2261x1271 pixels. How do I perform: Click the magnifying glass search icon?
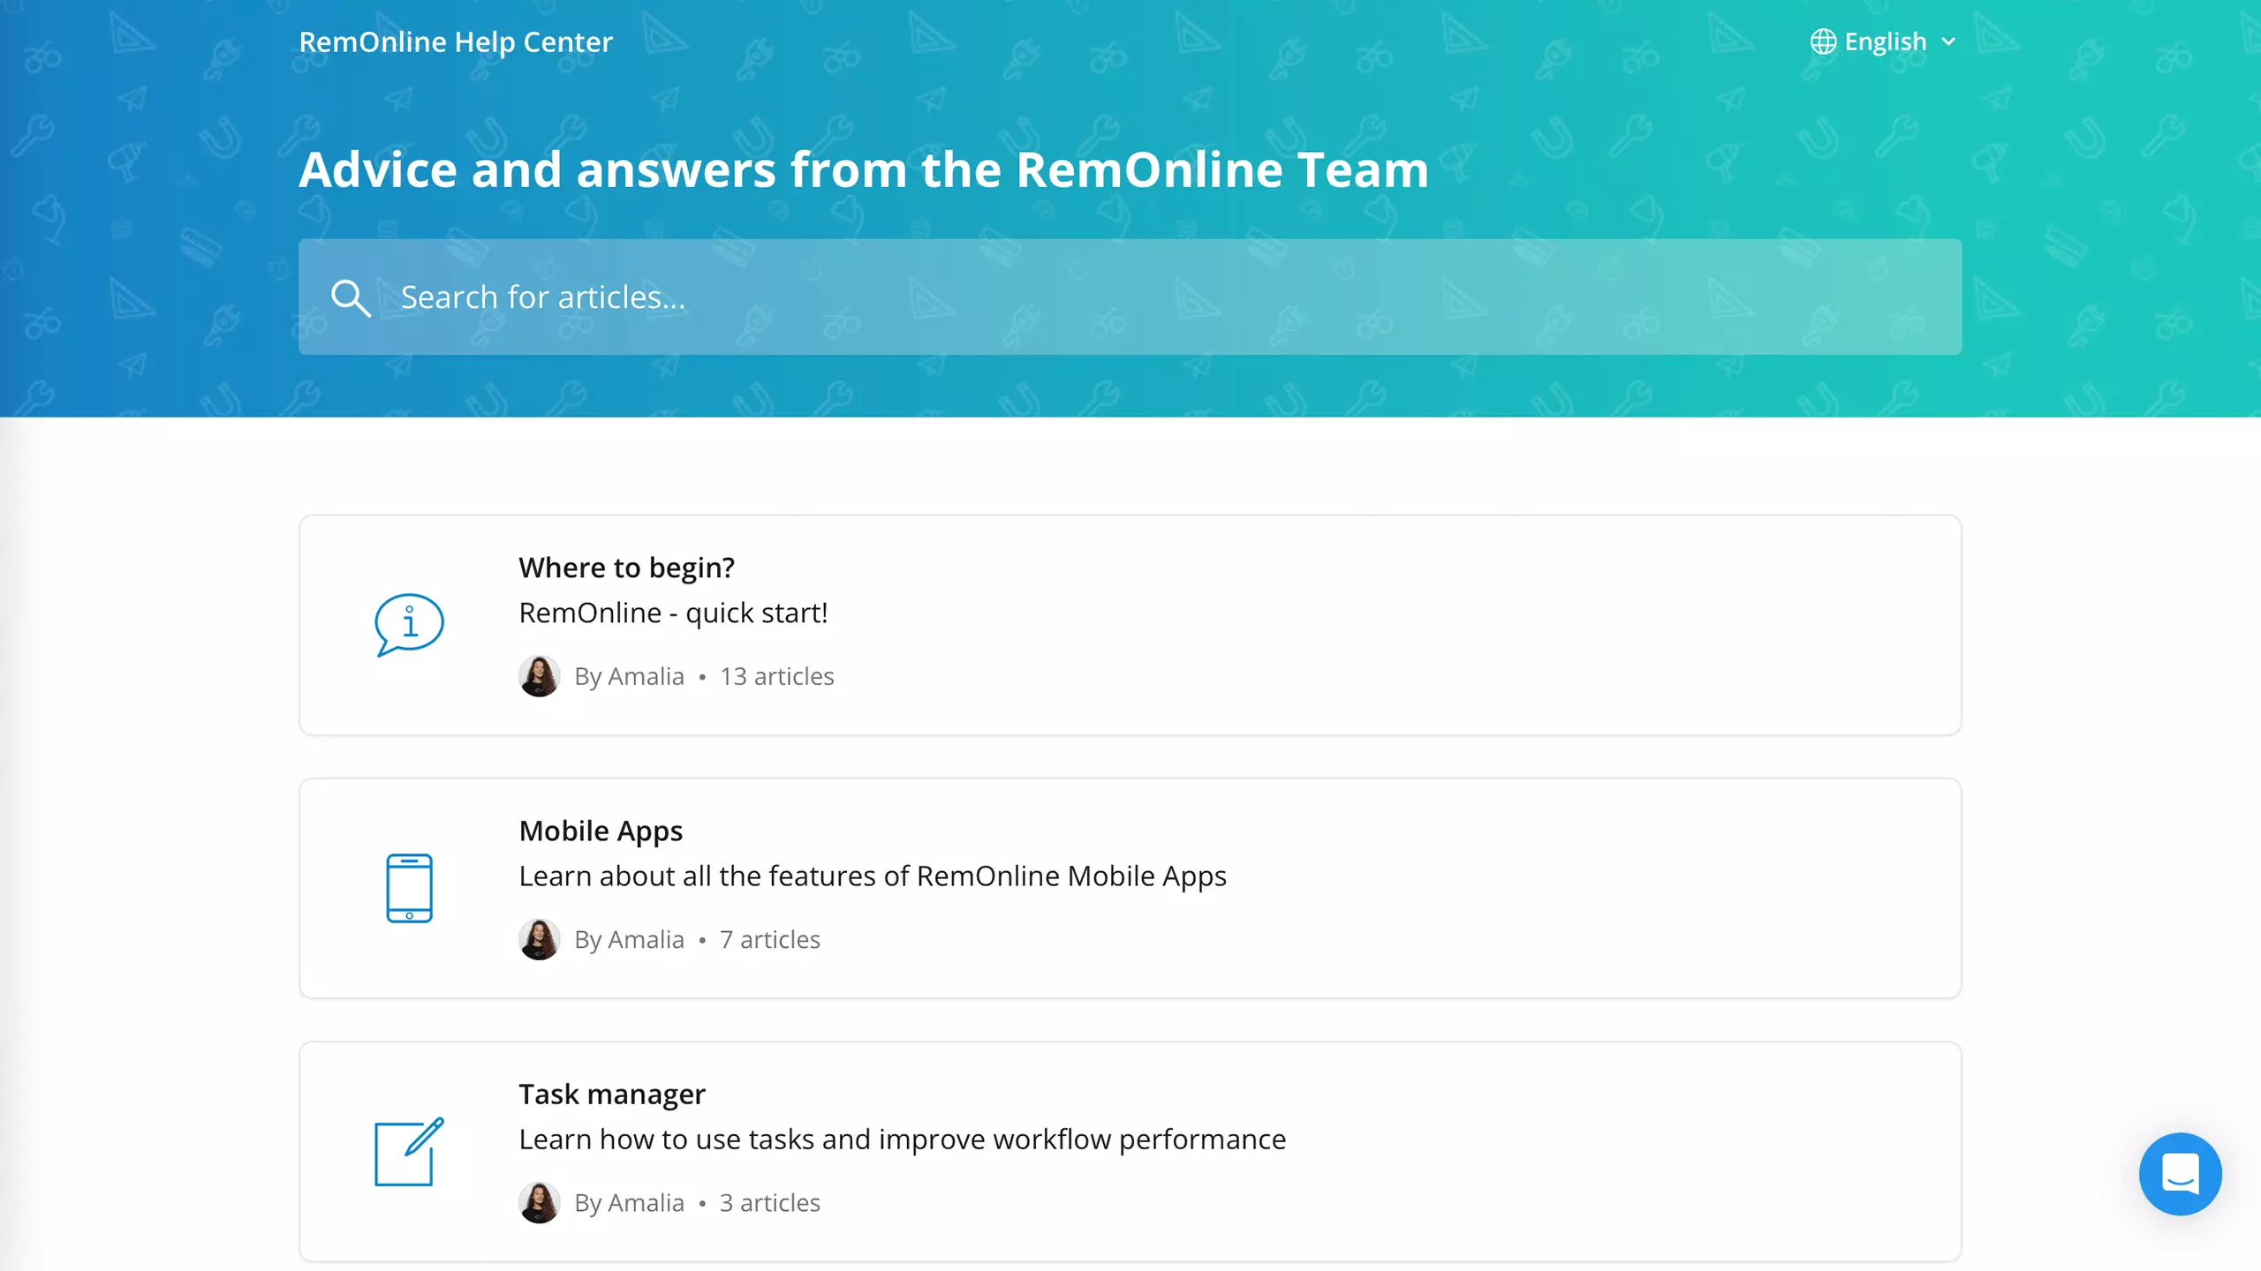351,298
